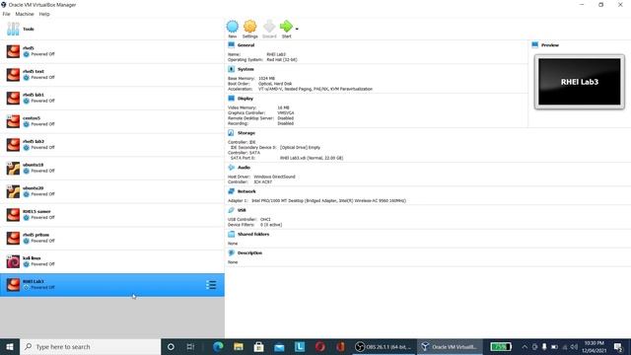The height and width of the screenshot is (355, 631).
Task: Click the Shared folders section header
Action: pyautogui.click(x=253, y=235)
